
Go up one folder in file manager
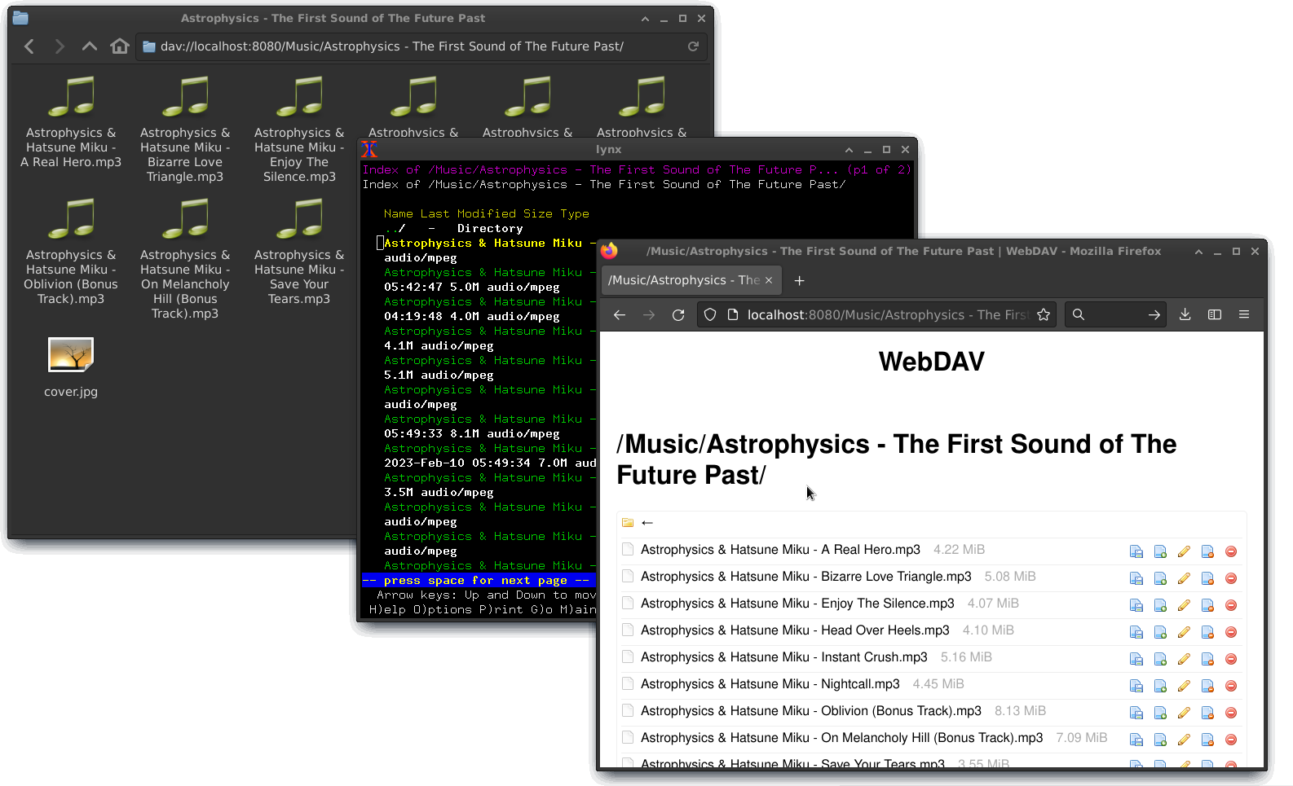90,46
